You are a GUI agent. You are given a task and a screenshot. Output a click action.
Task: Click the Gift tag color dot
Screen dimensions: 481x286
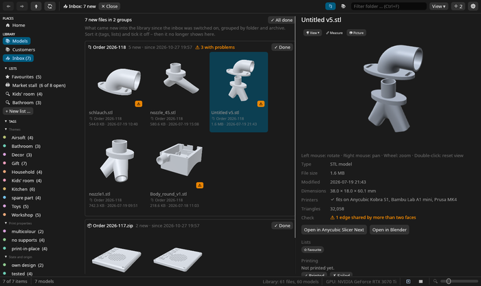point(5,163)
